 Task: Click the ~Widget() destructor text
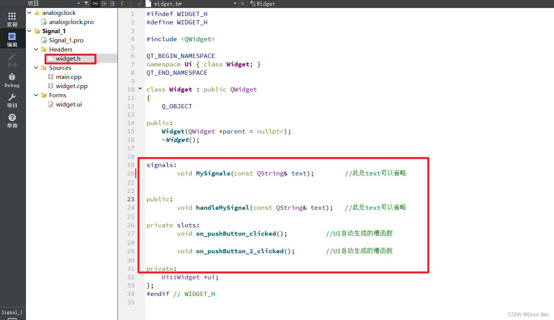[181, 140]
